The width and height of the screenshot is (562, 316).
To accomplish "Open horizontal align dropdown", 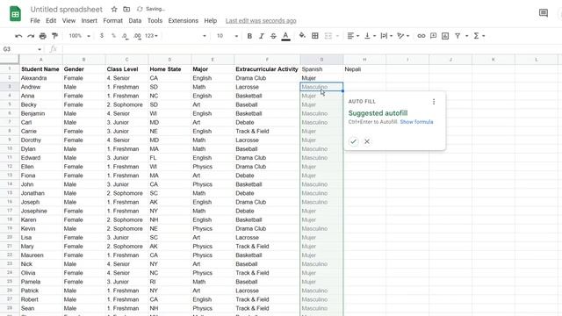I will coord(353,36).
